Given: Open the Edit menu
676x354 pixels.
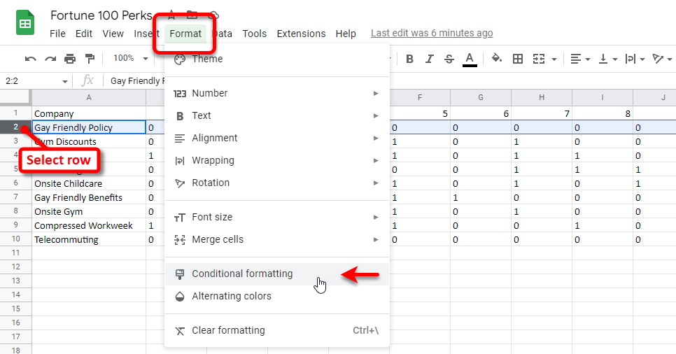Looking at the screenshot, I should pos(84,34).
